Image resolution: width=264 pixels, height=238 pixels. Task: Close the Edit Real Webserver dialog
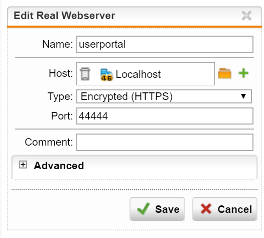click(x=246, y=16)
